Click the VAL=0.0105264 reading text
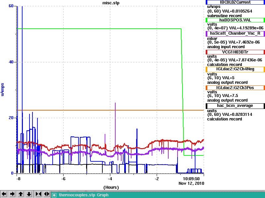Image resolution: width=265 pixels, height=198 pixels. coord(237,11)
